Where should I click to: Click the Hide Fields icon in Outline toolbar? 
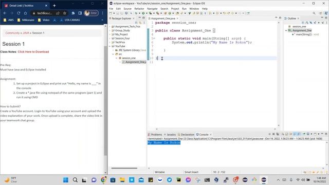(x=311, y=23)
